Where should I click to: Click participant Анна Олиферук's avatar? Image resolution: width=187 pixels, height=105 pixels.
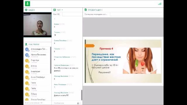(x=27, y=78)
